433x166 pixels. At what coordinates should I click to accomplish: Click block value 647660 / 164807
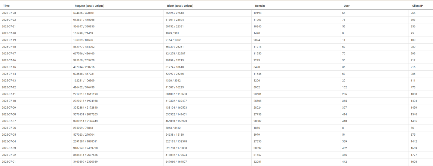(176, 162)
